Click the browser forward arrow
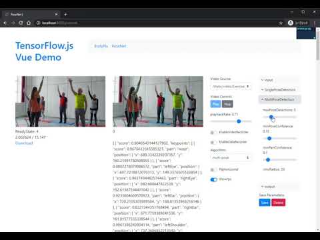 (13, 23)
